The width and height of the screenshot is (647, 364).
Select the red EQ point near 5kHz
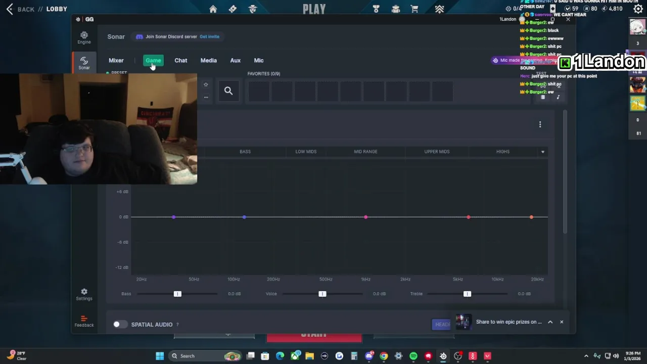point(469,217)
